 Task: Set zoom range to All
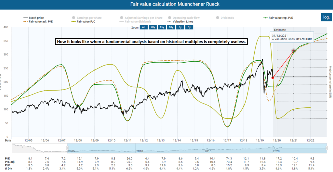143,27
